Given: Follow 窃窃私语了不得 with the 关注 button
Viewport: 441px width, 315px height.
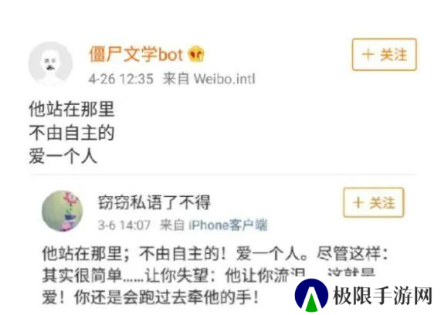Looking at the screenshot, I should (374, 202).
